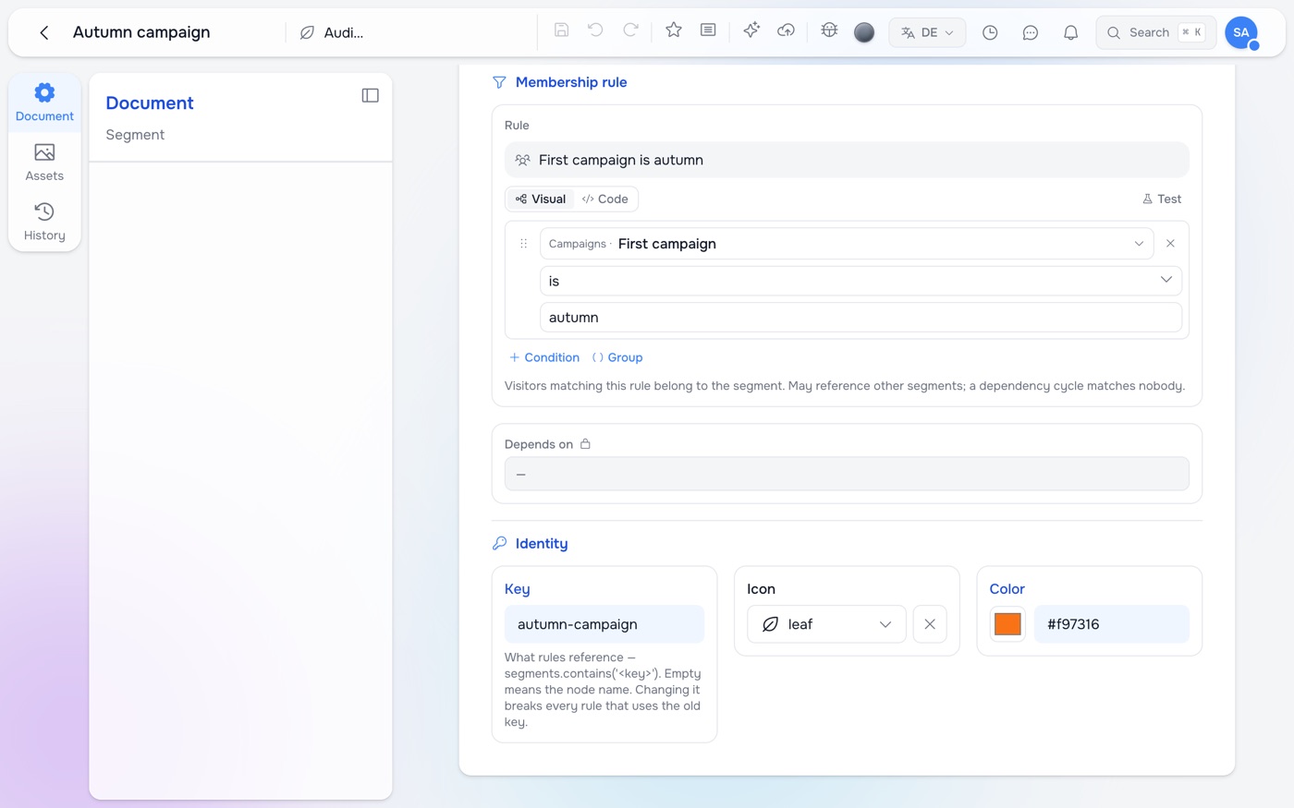
Task: Switch to Visual rule editor
Action: [x=541, y=199]
